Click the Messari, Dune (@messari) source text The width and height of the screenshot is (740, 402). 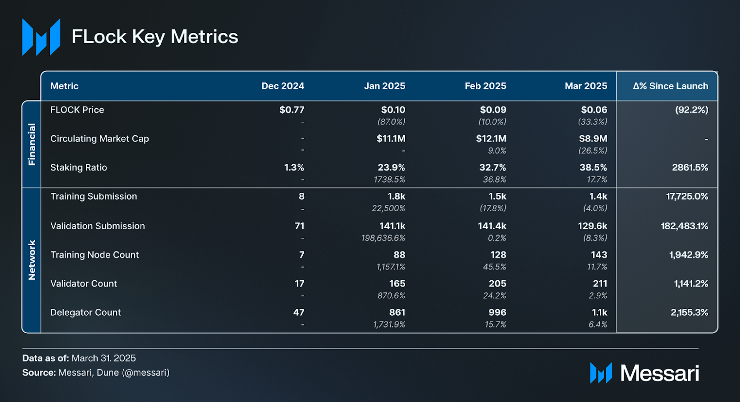coord(114,373)
